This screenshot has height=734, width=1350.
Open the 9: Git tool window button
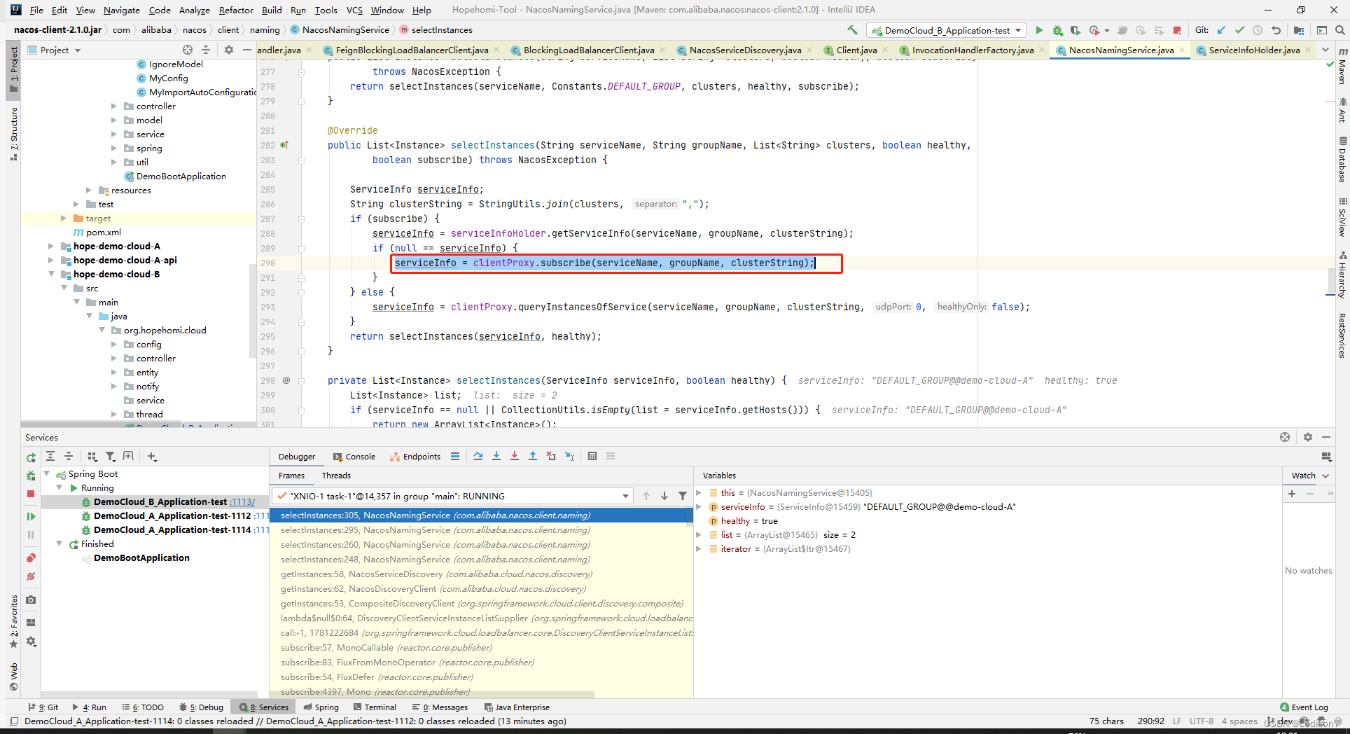[x=43, y=707]
